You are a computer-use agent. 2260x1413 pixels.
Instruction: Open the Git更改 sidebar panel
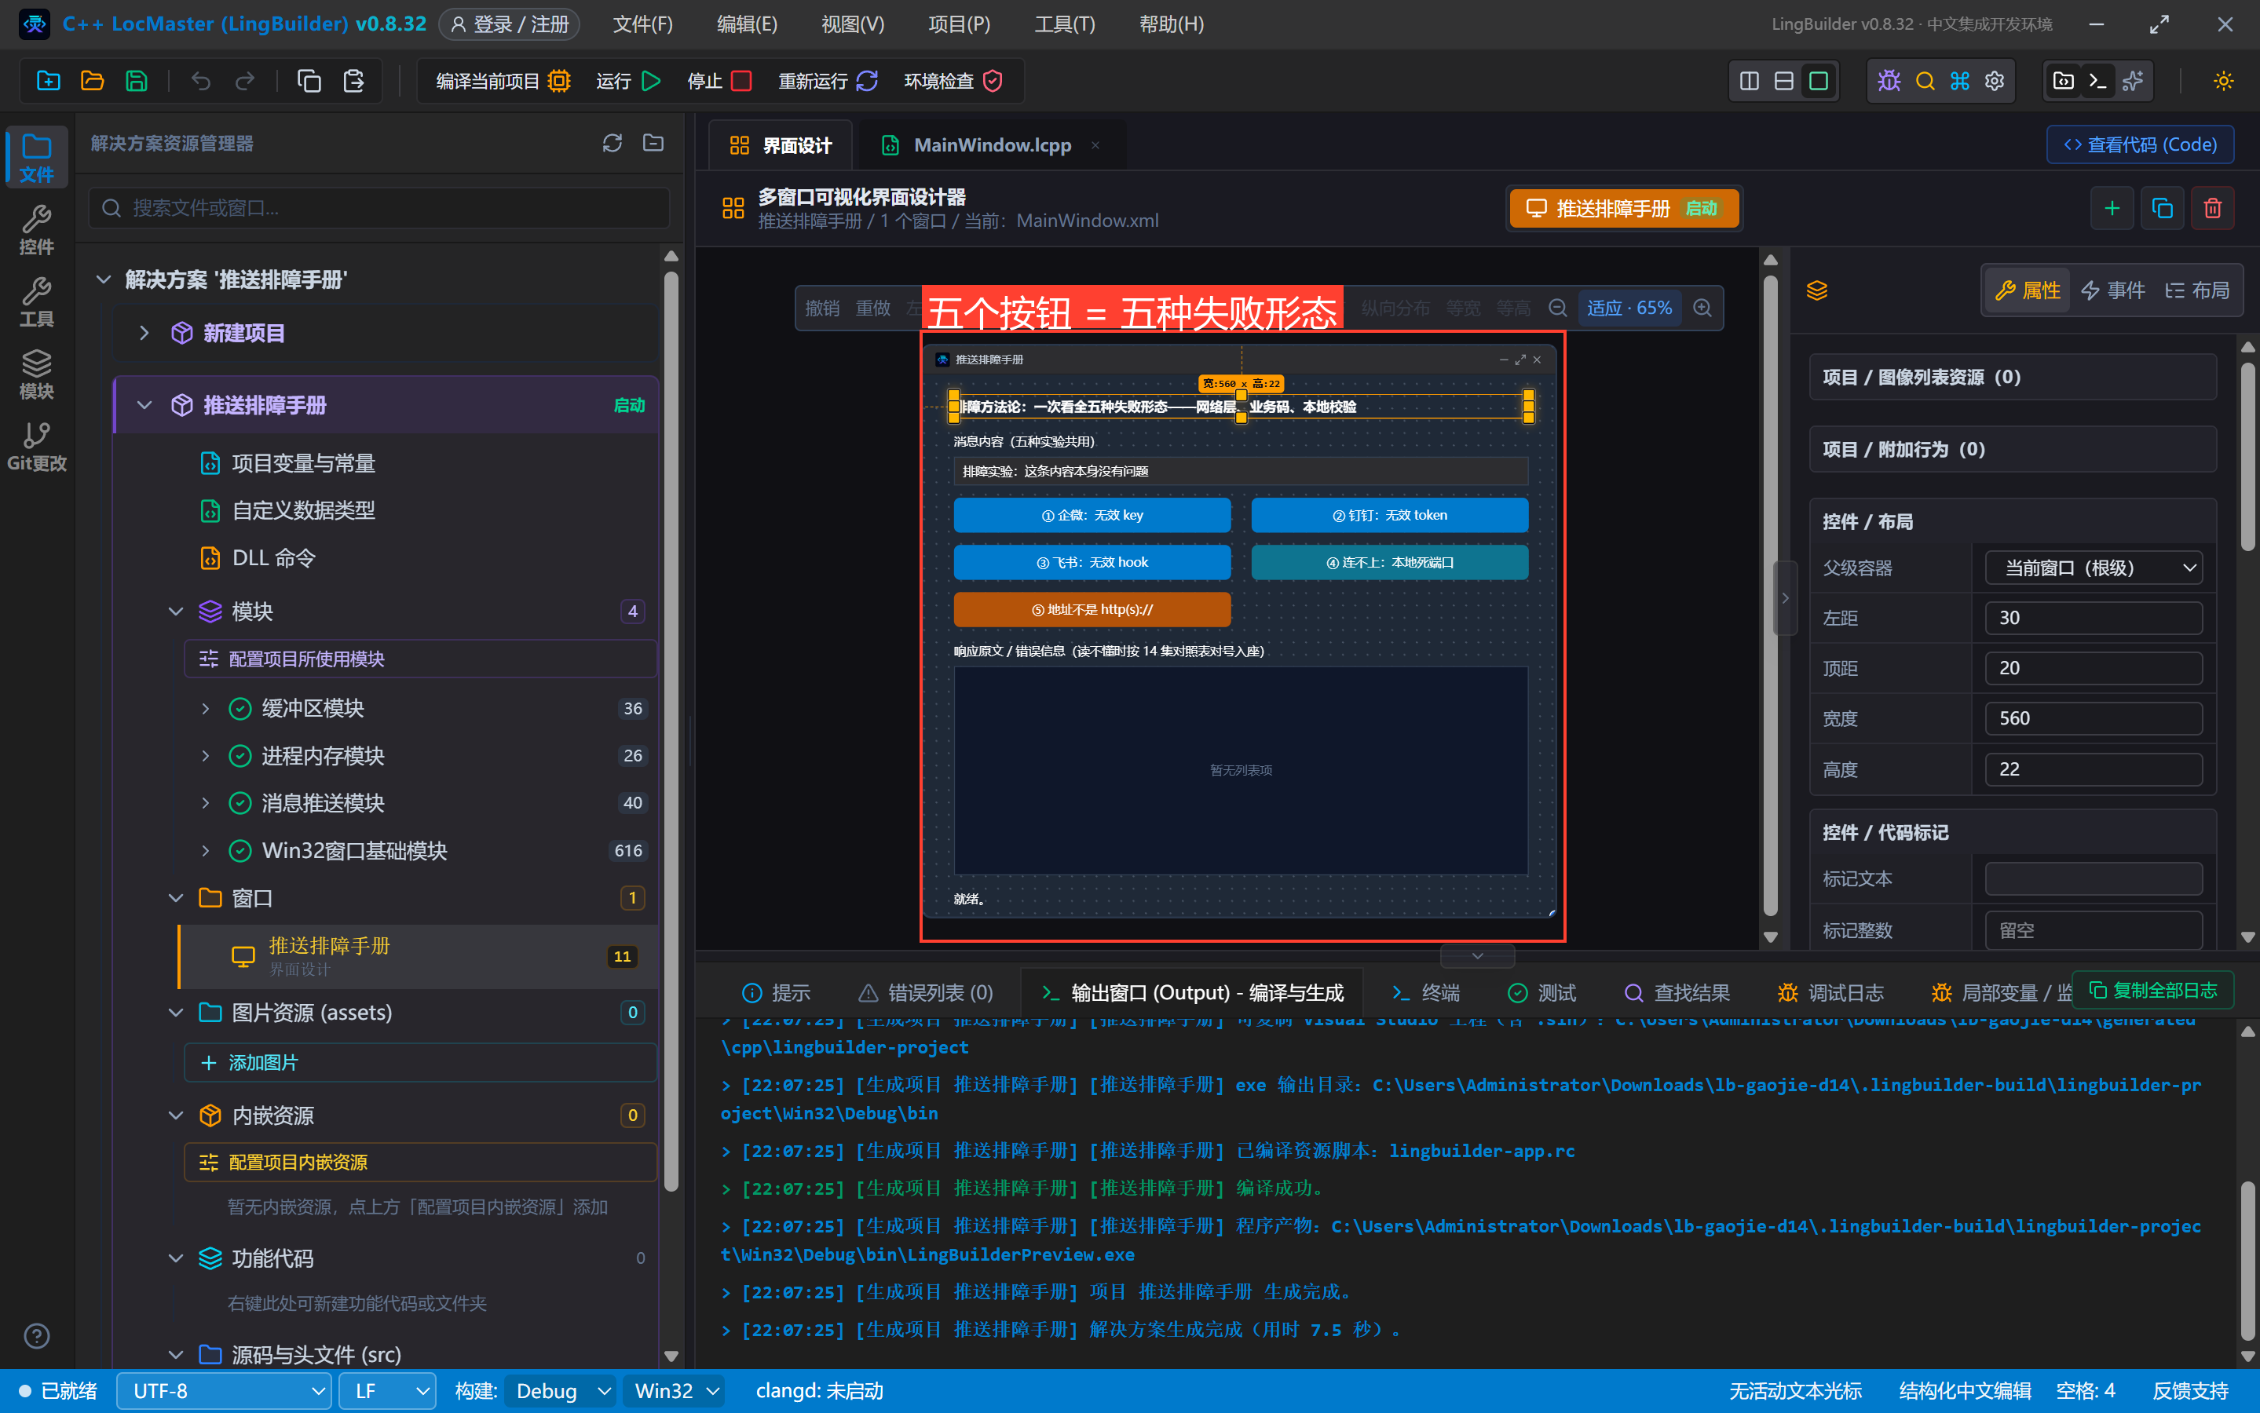(x=36, y=446)
